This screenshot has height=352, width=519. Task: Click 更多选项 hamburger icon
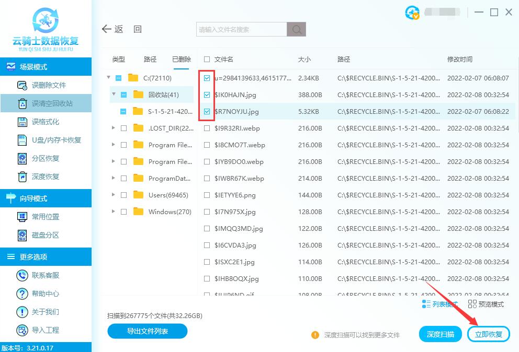pos(10,256)
